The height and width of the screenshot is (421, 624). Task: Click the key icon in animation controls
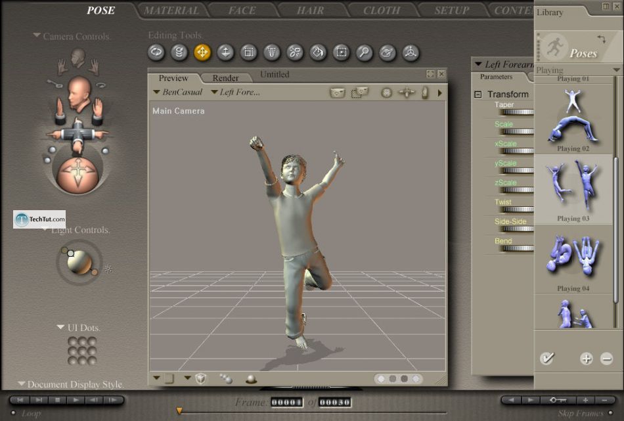click(558, 400)
